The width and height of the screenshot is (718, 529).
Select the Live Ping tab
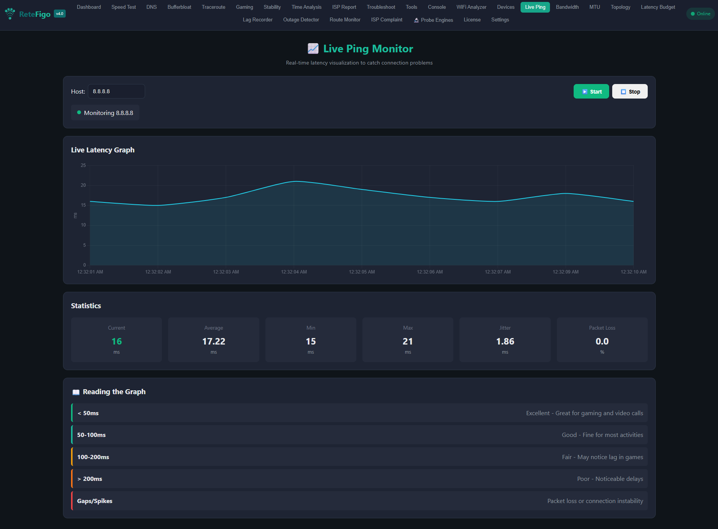pos(535,7)
